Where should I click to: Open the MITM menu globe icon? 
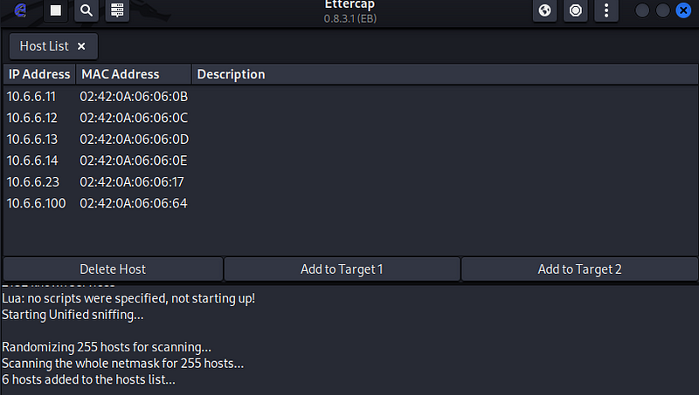coord(544,10)
